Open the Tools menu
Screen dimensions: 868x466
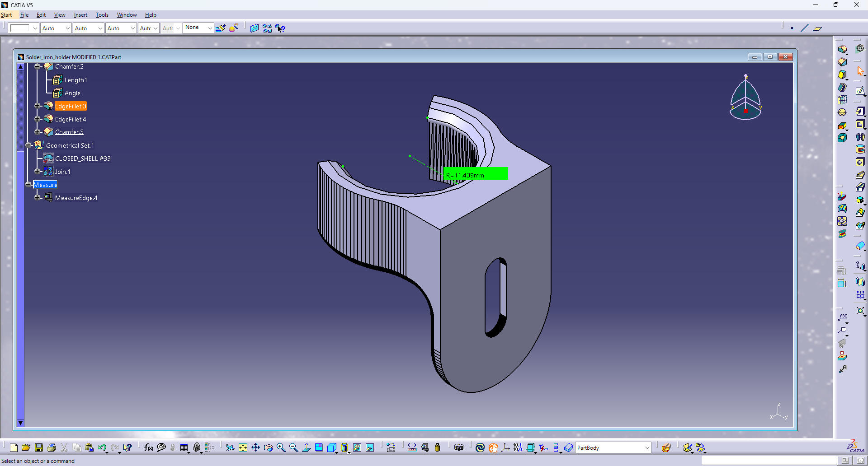(x=102, y=15)
